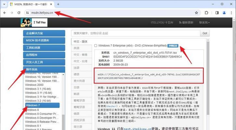Select the 中文 - 简体 language tab
The width and height of the screenshot is (236, 130).
coord(81,42)
